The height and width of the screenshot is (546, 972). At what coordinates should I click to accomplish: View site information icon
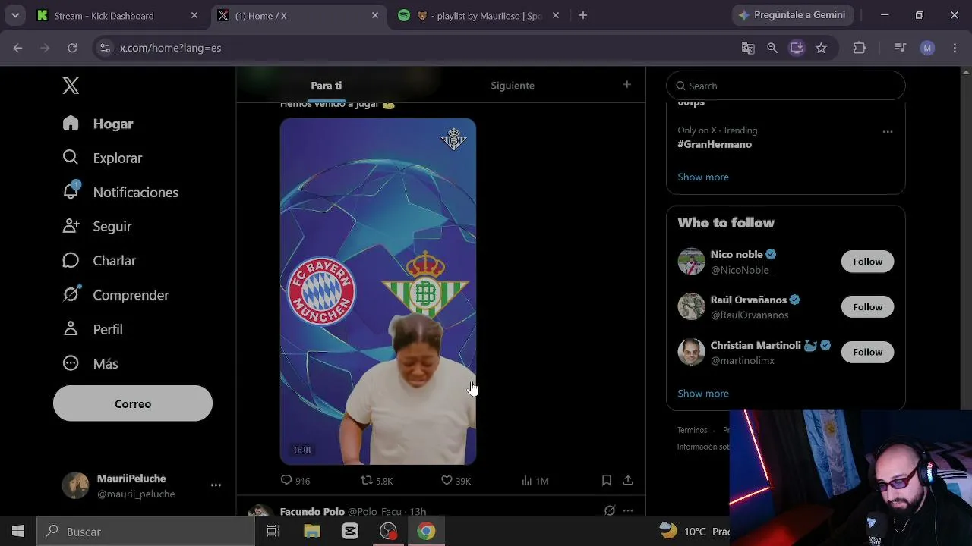(106, 48)
